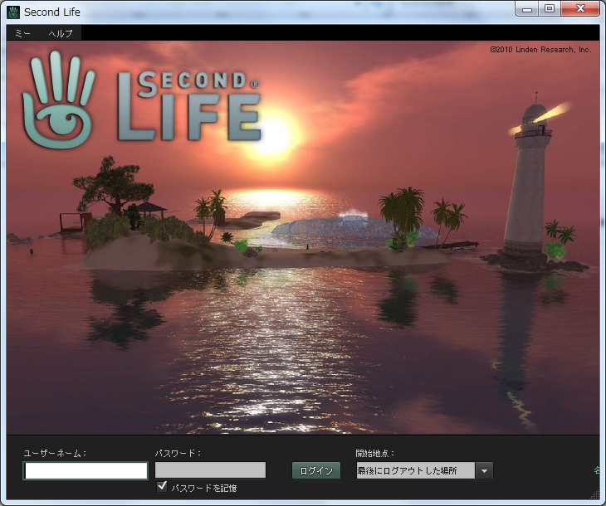Screen dimensions: 606x506
Task: Click the 最後にログアウトした場所 combo box text
Action: click(414, 470)
